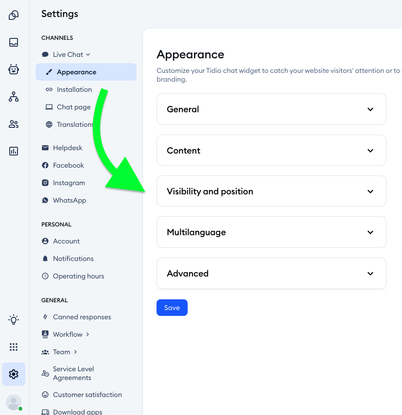Expand the Multilanguage panel
This screenshot has width=402, height=415.
pos(271,232)
